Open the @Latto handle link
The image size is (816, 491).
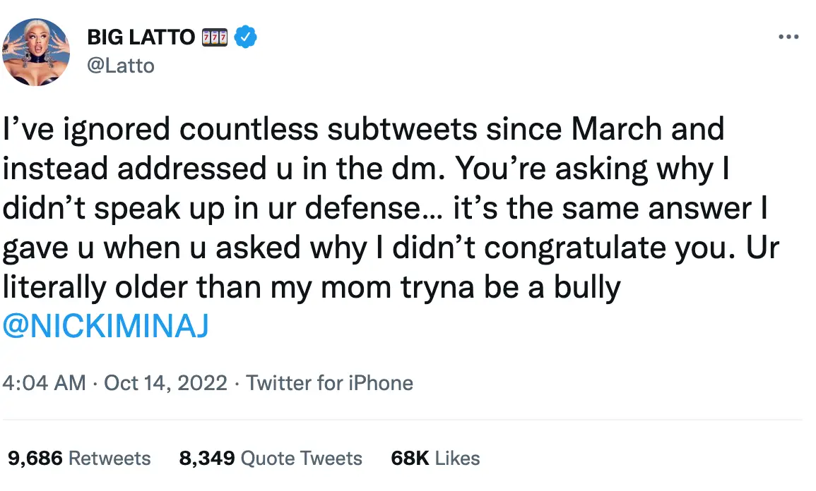(x=120, y=66)
